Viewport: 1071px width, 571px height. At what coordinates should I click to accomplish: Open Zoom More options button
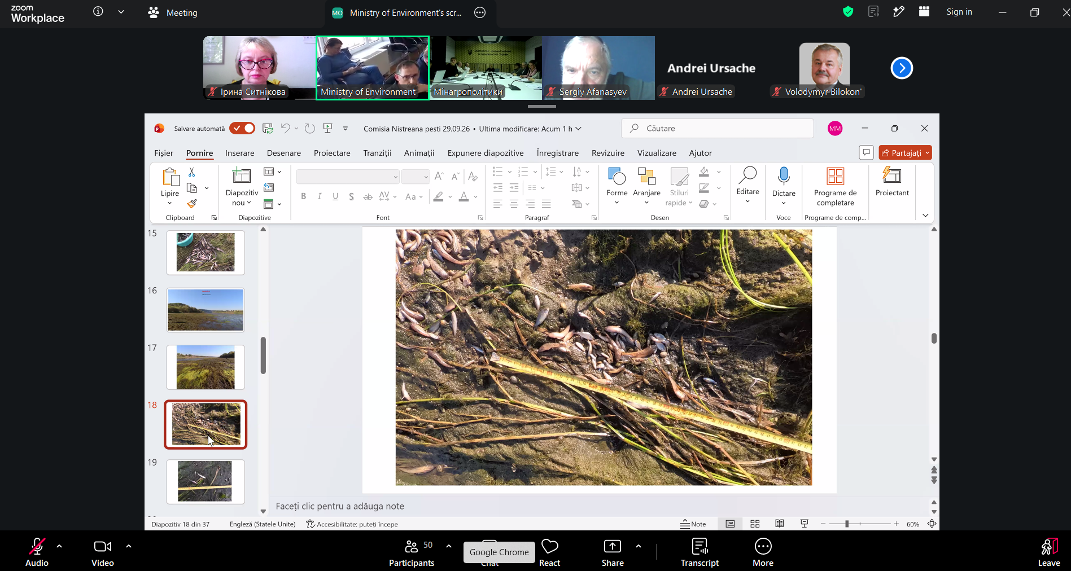(x=763, y=552)
